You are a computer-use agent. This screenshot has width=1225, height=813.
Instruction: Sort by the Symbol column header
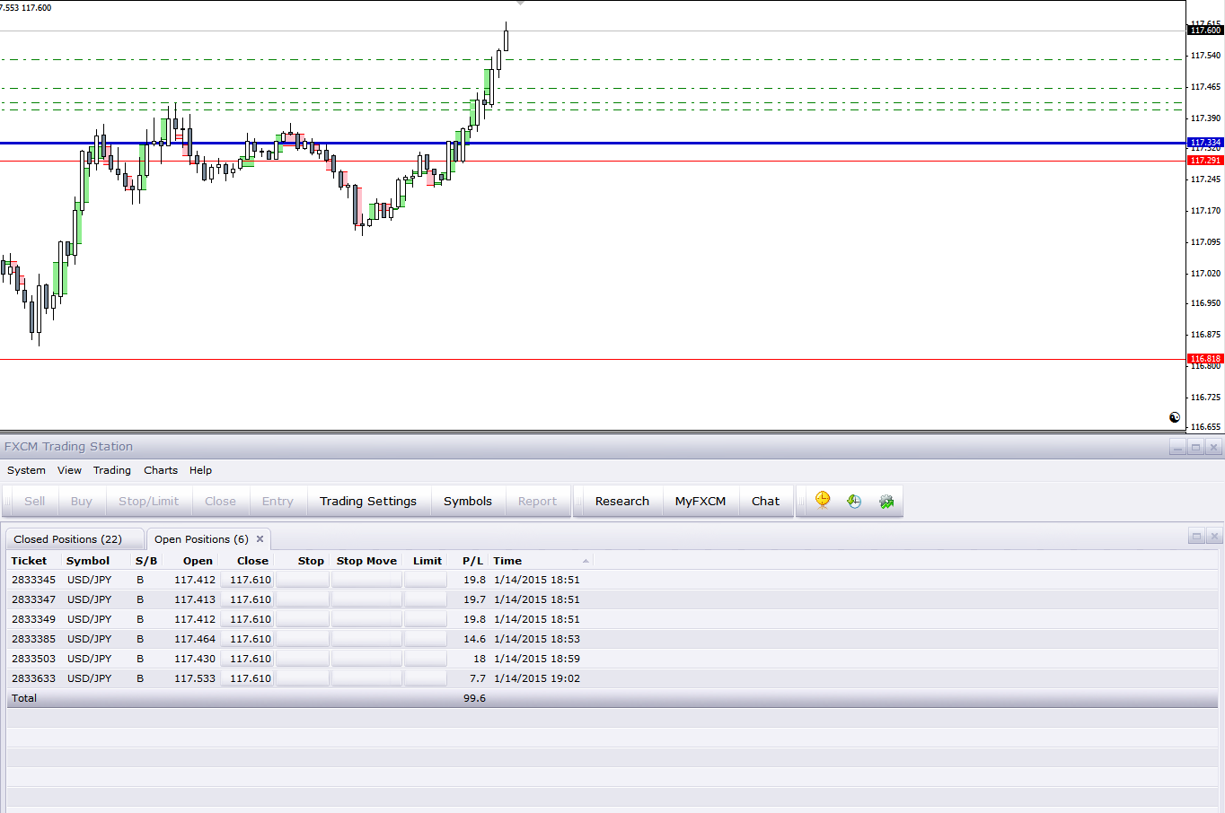click(88, 561)
